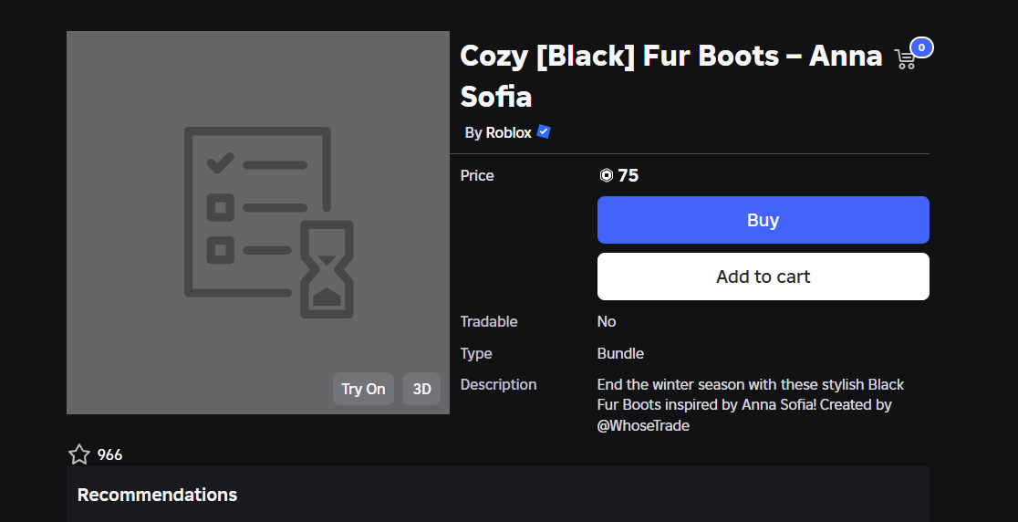Viewport: 1018px width, 522px height.
Task: Click the Robux currency icon
Action: tap(606, 176)
